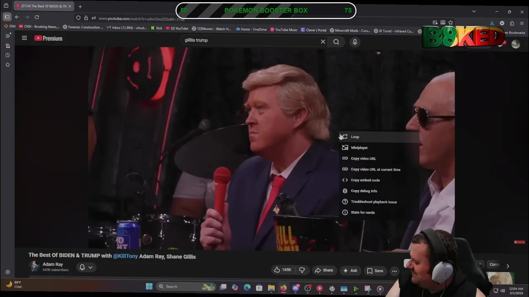Viewport: 529px width, 297px height.
Task: Open File Explorer from taskbar
Action: (x=271, y=288)
